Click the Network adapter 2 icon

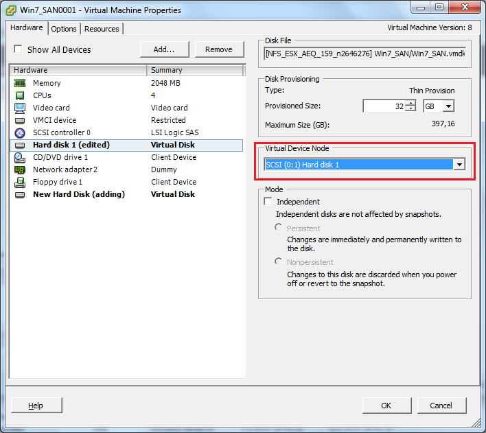[20, 169]
